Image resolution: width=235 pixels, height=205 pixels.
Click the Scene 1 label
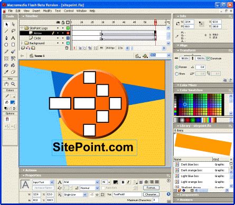[x=40, y=56]
